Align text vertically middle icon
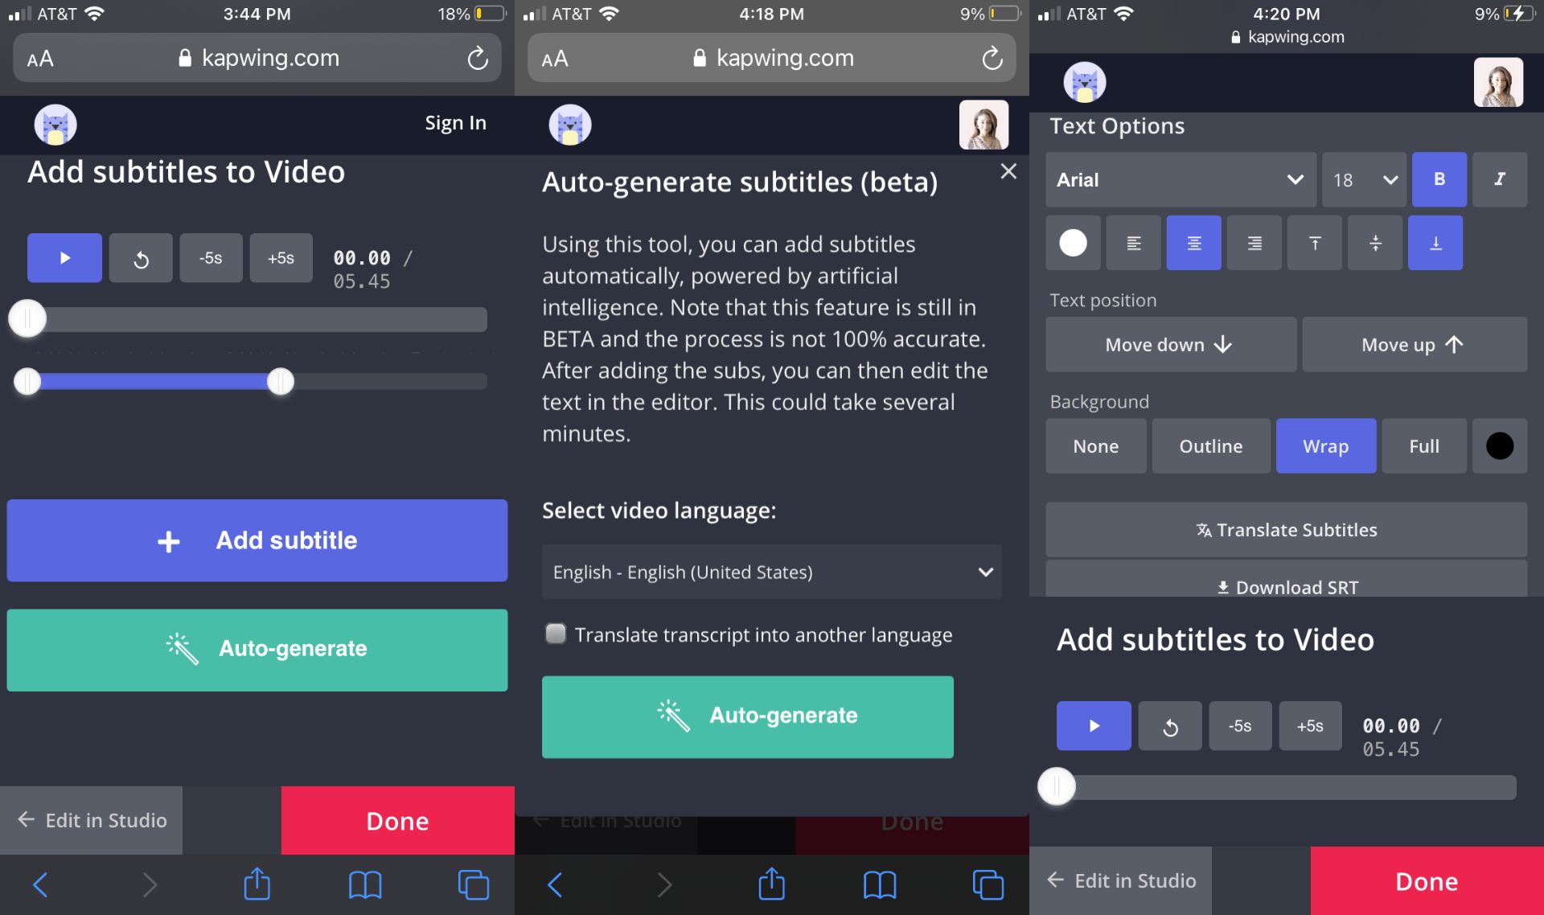Viewport: 1544px width, 915px height. (x=1375, y=243)
